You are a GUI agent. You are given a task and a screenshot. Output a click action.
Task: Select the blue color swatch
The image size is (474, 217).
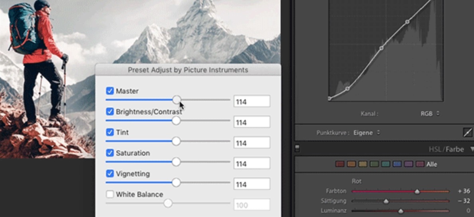click(x=397, y=164)
